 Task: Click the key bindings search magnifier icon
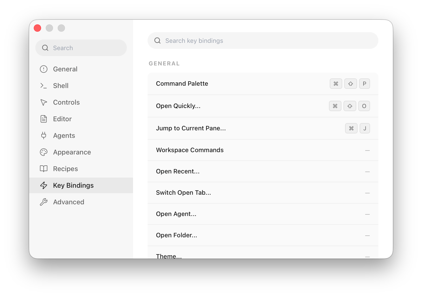coord(157,40)
